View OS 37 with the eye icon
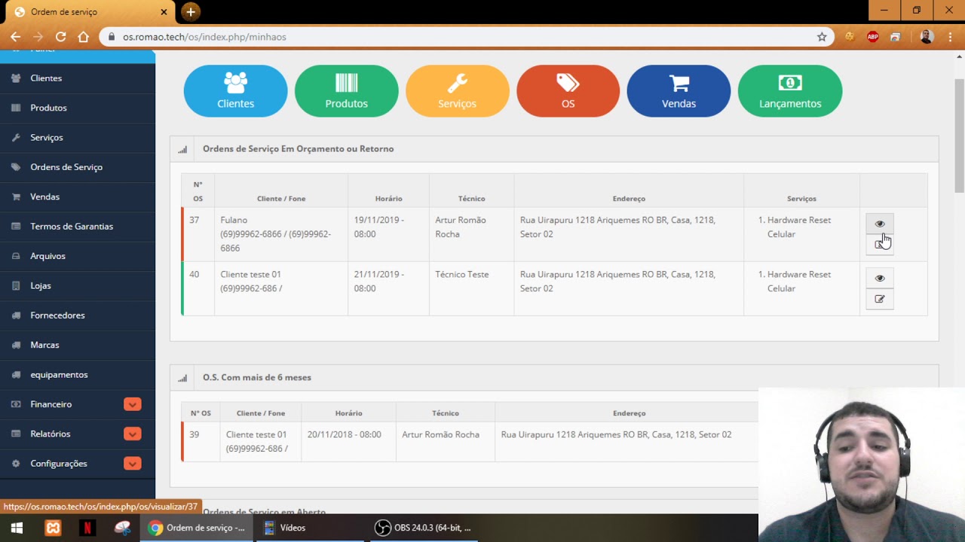The image size is (965, 542). tap(879, 224)
